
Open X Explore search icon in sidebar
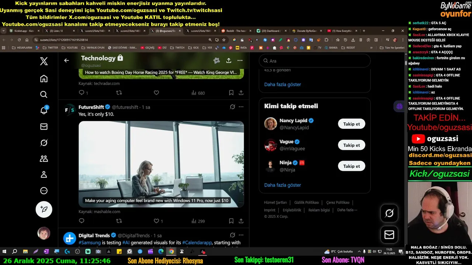pyautogui.click(x=44, y=95)
